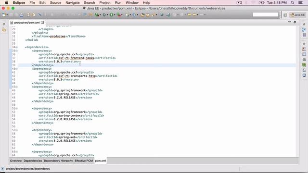The image size is (308, 173).
Task: Click the New wizard toolbar icon
Action: coord(3,15)
